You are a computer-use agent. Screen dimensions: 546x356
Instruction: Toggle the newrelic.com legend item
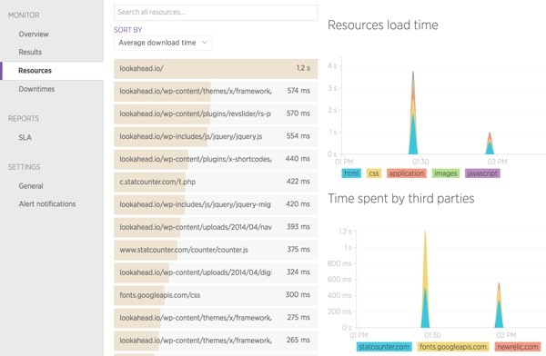(x=518, y=347)
